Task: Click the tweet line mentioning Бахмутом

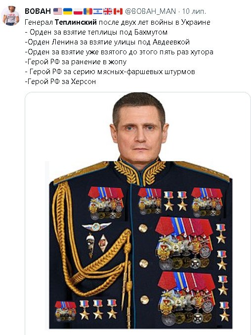Action: 96,32
